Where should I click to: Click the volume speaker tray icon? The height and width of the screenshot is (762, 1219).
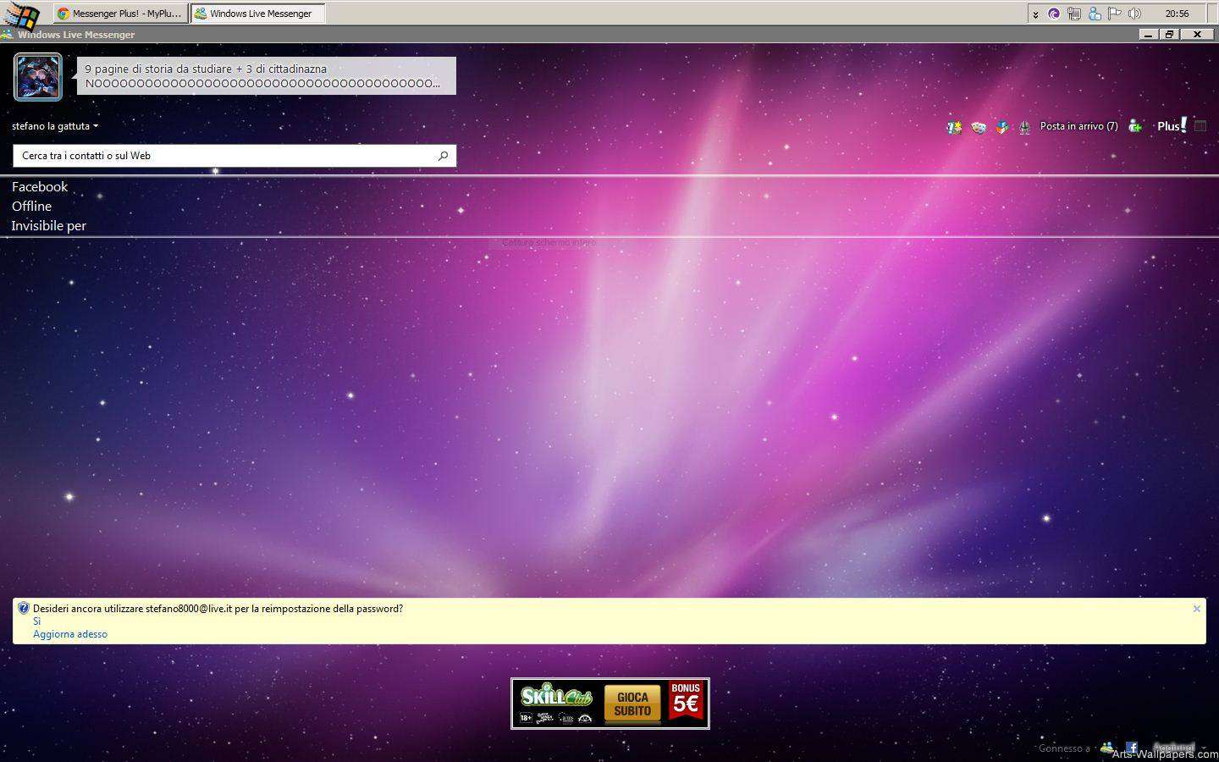(x=1134, y=14)
